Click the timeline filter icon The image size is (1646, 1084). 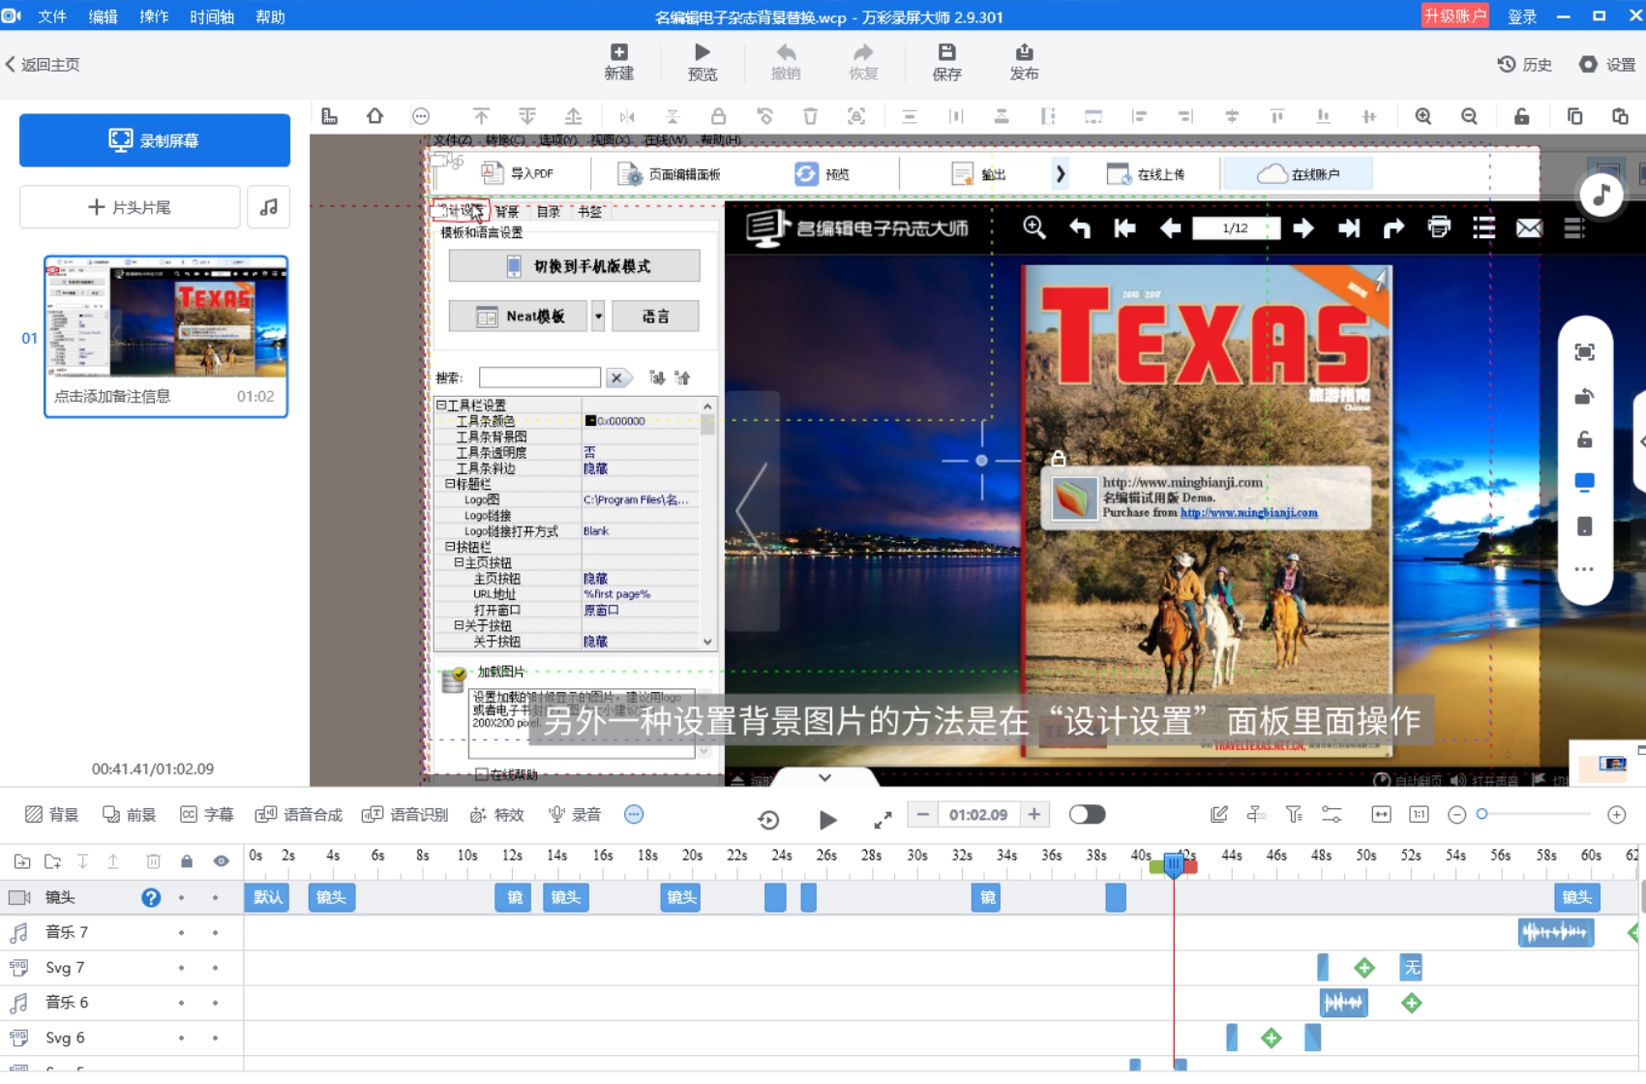pyautogui.click(x=1294, y=815)
